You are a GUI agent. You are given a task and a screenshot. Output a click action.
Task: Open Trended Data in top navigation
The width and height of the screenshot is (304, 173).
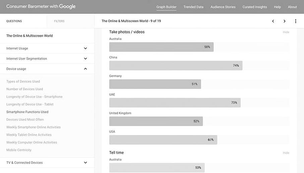click(193, 7)
